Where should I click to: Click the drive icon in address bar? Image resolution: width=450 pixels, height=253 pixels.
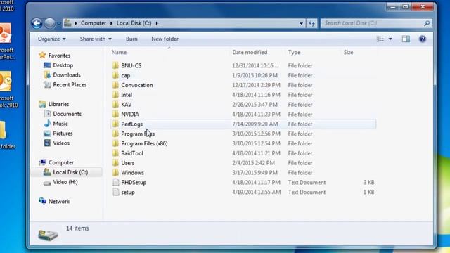67,23
